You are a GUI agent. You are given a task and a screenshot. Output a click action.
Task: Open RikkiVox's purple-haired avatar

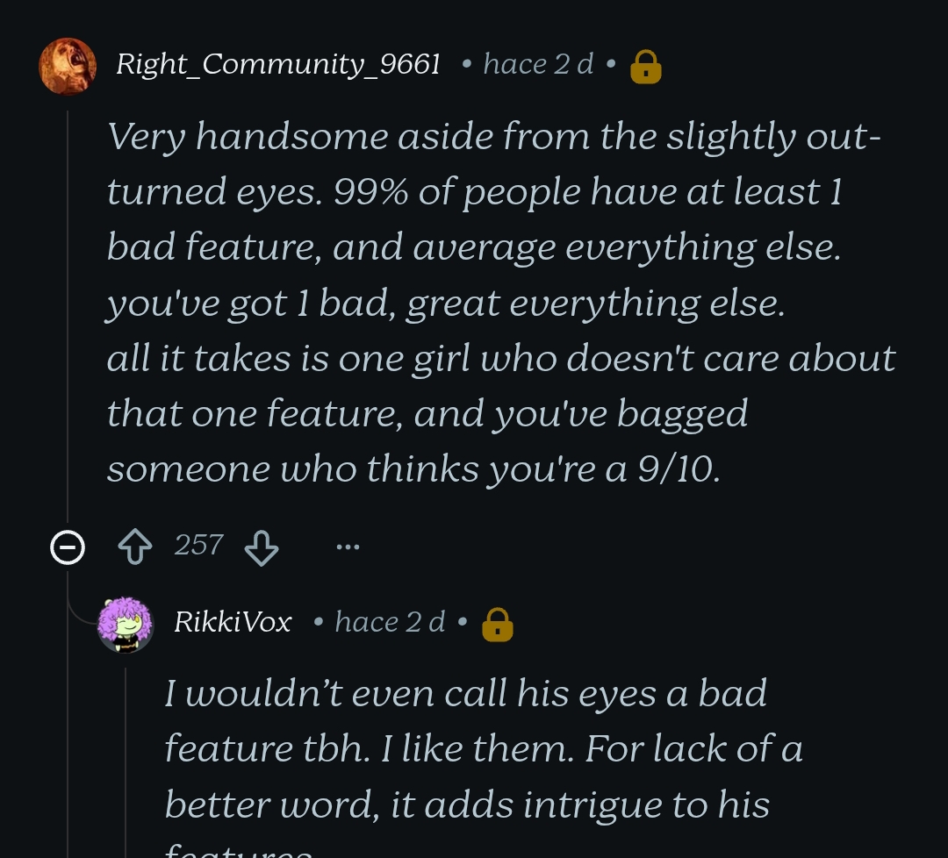pos(126,624)
